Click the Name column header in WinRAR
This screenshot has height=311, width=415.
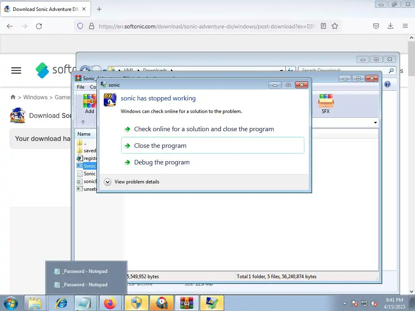click(x=84, y=134)
